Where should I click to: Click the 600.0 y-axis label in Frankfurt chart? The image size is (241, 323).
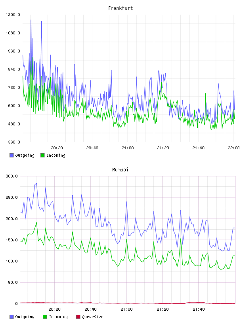(14, 106)
